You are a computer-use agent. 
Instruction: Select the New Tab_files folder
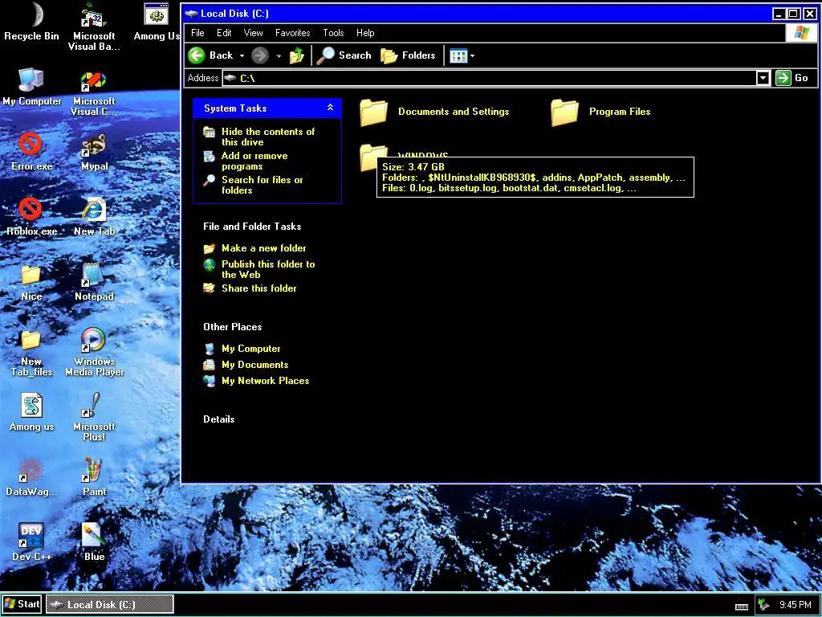click(31, 352)
